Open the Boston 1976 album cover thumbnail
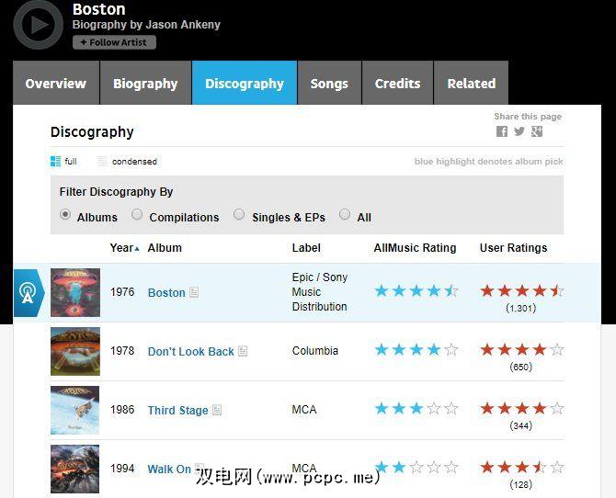Image resolution: width=616 pixels, height=498 pixels. pyautogui.click(x=75, y=292)
